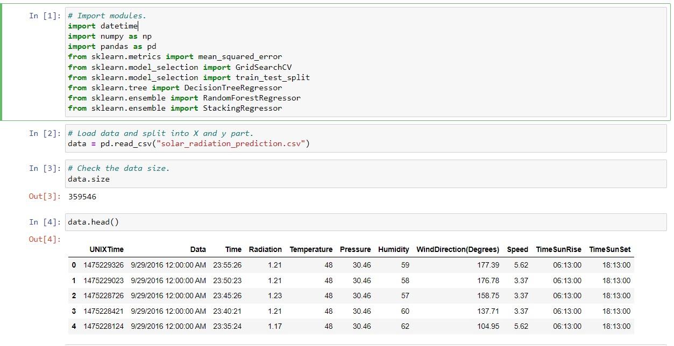This screenshot has height=346, width=674.
Task: Click row index 0 in the table
Action: coord(75,264)
